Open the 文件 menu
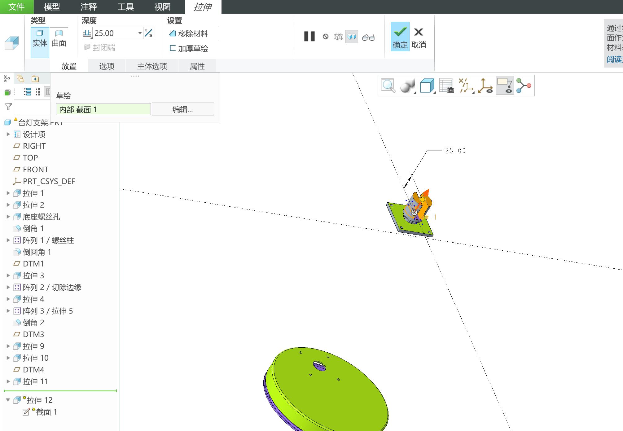The height and width of the screenshot is (431, 623). (16, 7)
